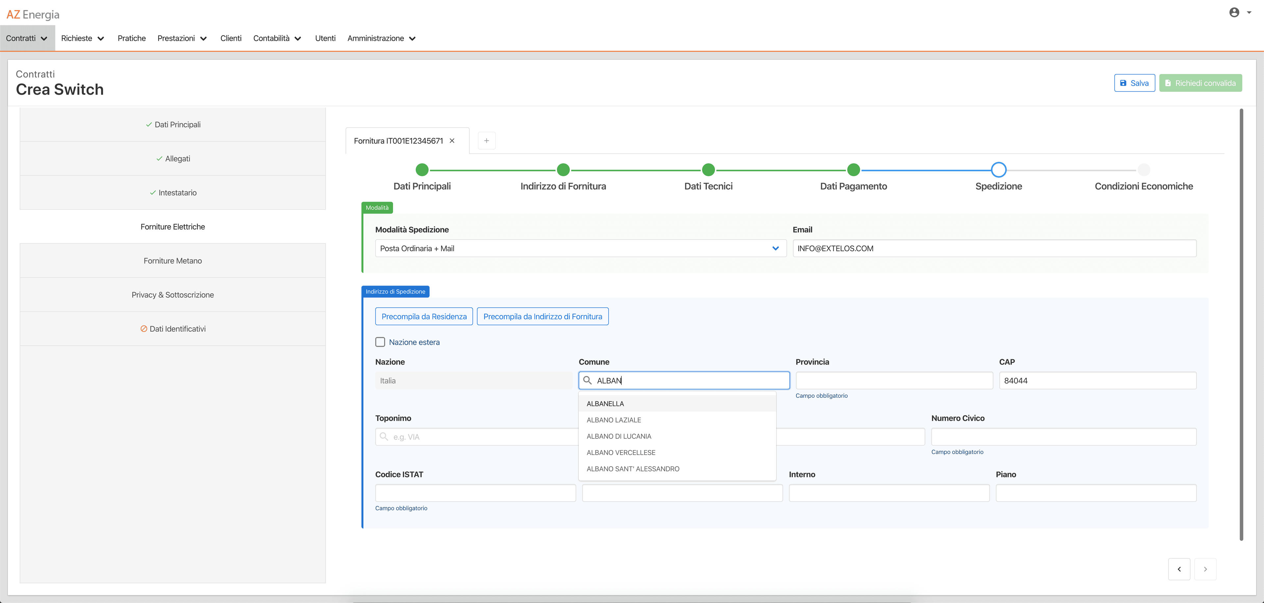Viewport: 1264px width, 603px height.
Task: Go to Intestatario sidebar section
Action: point(173,193)
